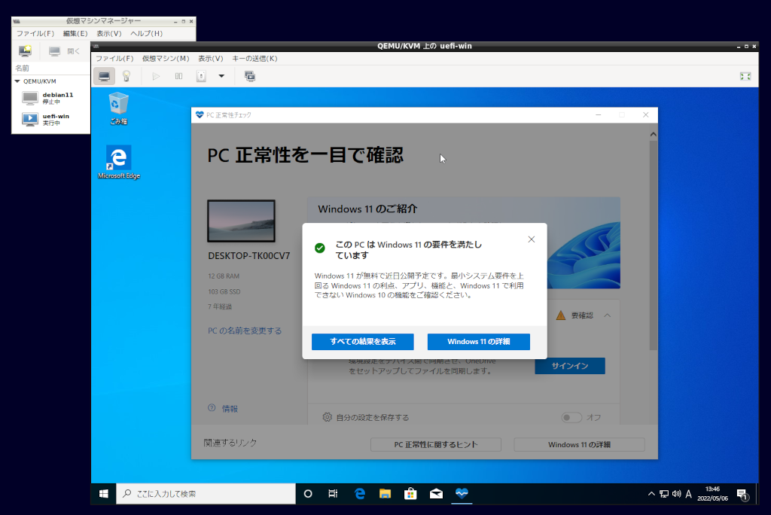Viewport: 771px width, 515px height.
Task: Click the 開く button in 仮想マシンマネージャー toolbar
Action: 65,51
